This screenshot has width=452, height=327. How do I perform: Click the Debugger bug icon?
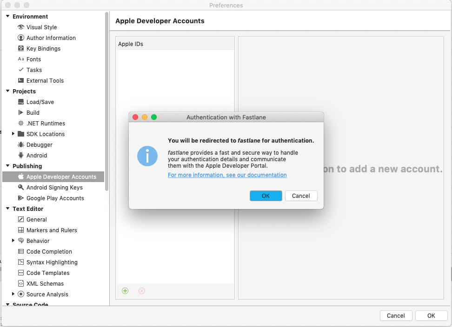(x=21, y=144)
